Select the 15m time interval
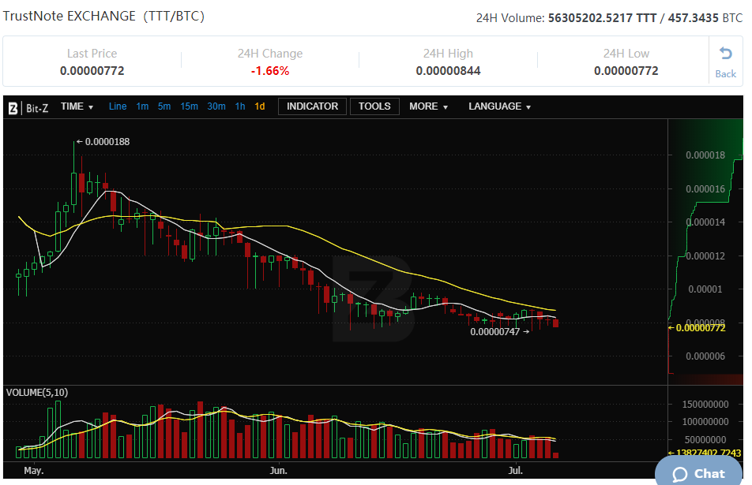Viewport: 752px width, 485px height. point(189,106)
